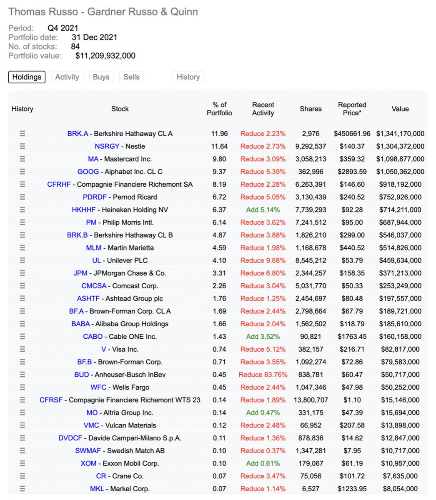
Task: Select portfolio value '$11,209,932,000'
Action: pos(105,55)
